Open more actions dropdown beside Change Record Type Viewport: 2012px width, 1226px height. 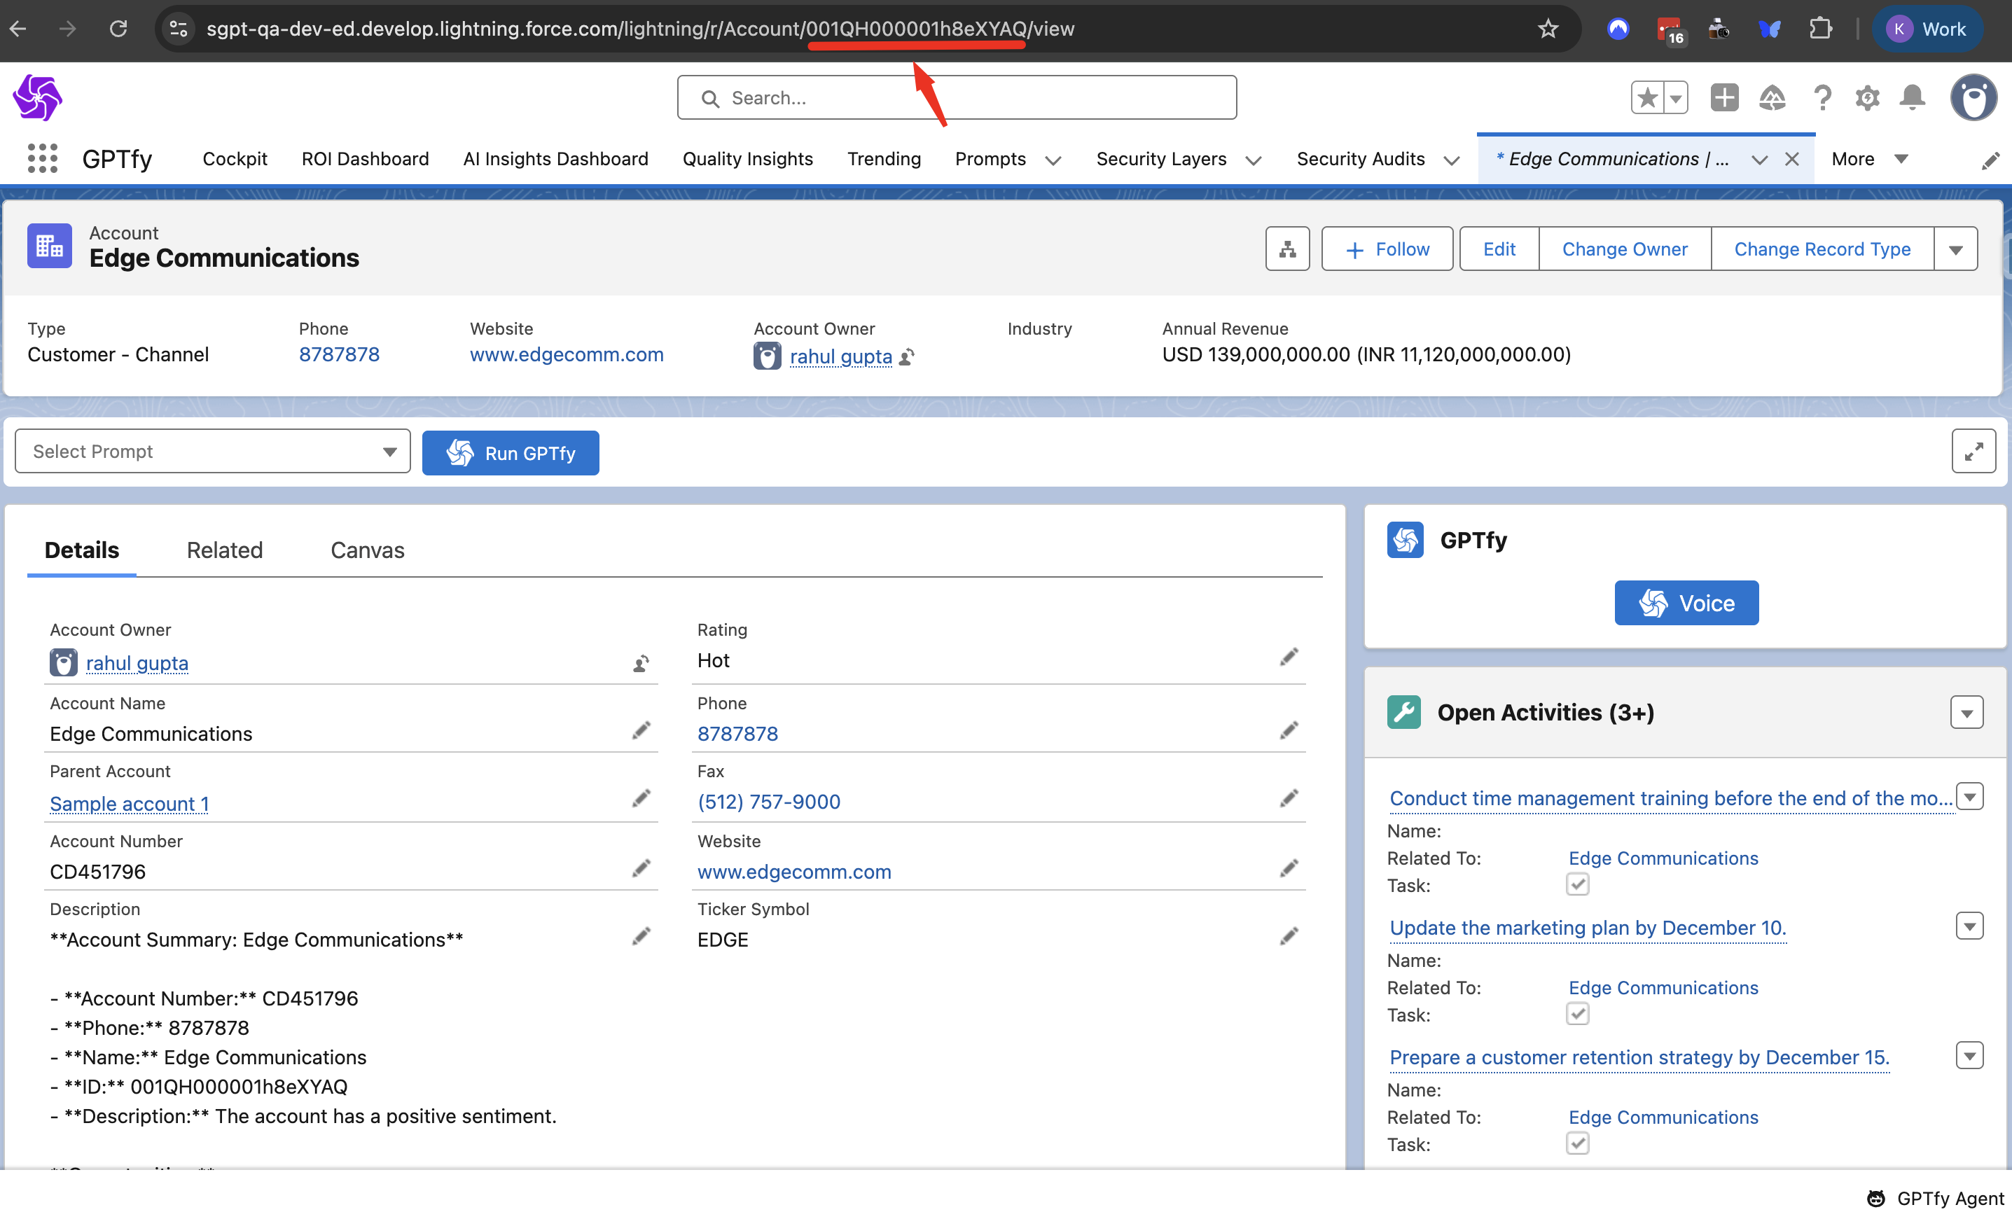click(1955, 249)
